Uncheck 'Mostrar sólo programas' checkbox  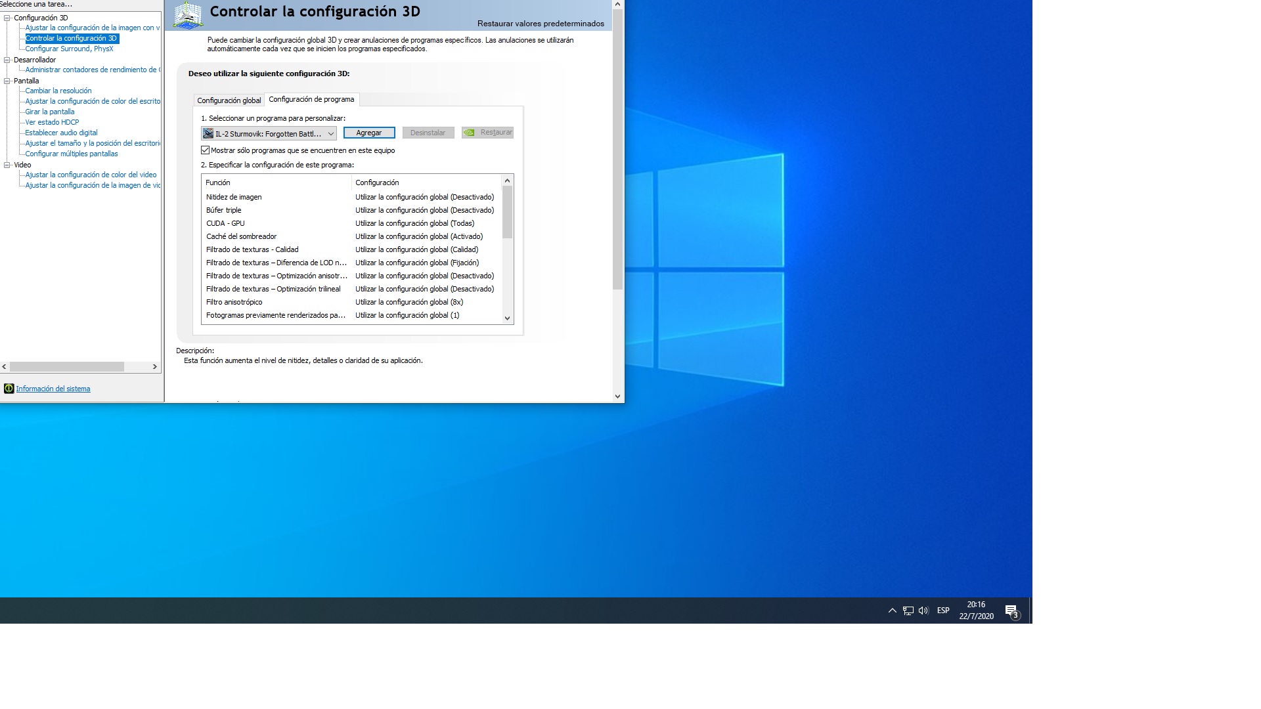[x=206, y=150]
